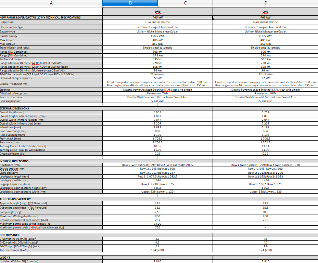Click the SWB header cell
318x263 pixels.
point(157,12)
